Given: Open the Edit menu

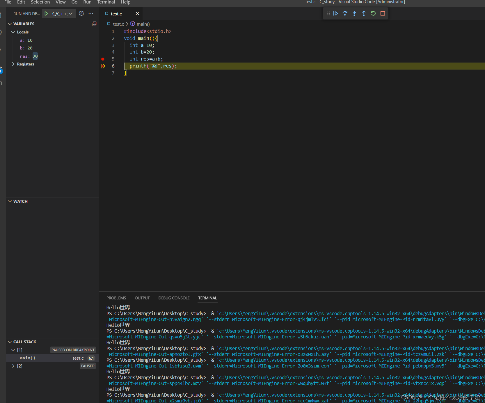Looking at the screenshot, I should [x=21, y=2].
